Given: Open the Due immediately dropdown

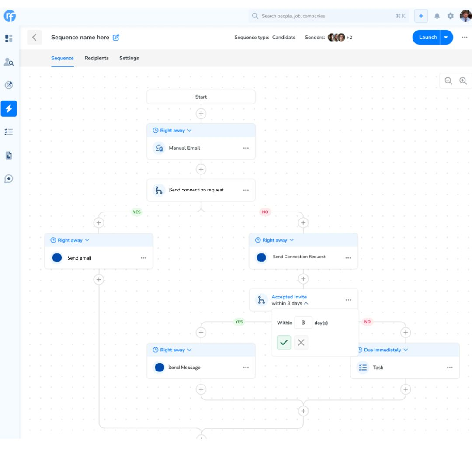Looking at the screenshot, I should click(x=382, y=350).
